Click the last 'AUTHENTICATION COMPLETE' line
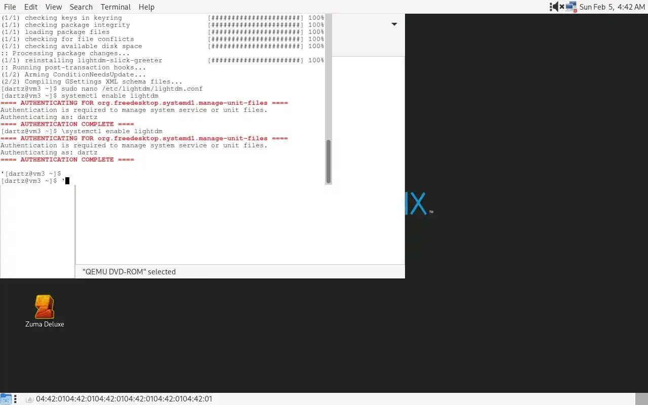 [x=67, y=159]
